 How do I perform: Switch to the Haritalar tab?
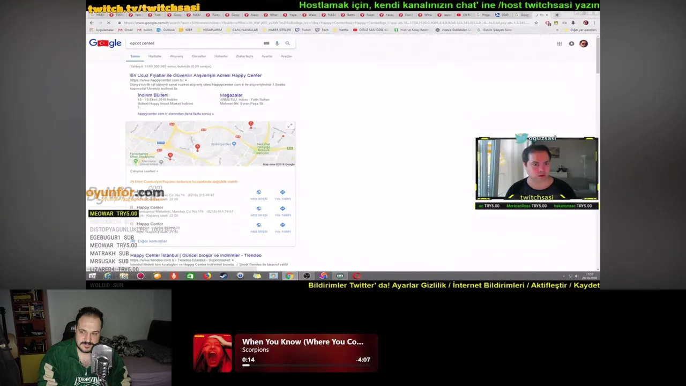pyautogui.click(x=155, y=56)
